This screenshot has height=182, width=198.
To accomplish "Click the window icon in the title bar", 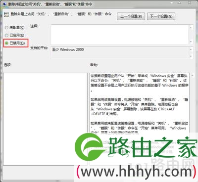I will (4, 4).
